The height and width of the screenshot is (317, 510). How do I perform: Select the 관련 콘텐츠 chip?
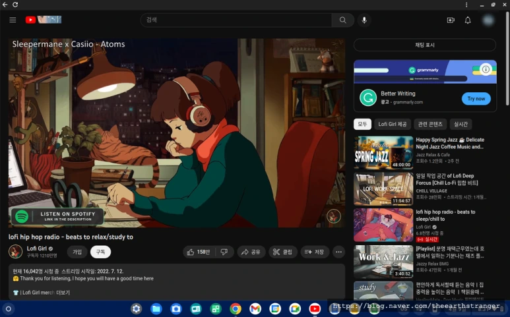430,124
